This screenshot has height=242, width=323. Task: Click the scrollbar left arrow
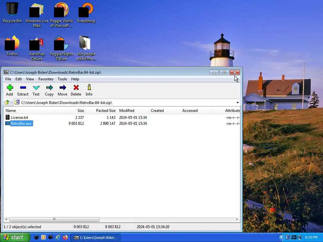[x=6, y=219]
